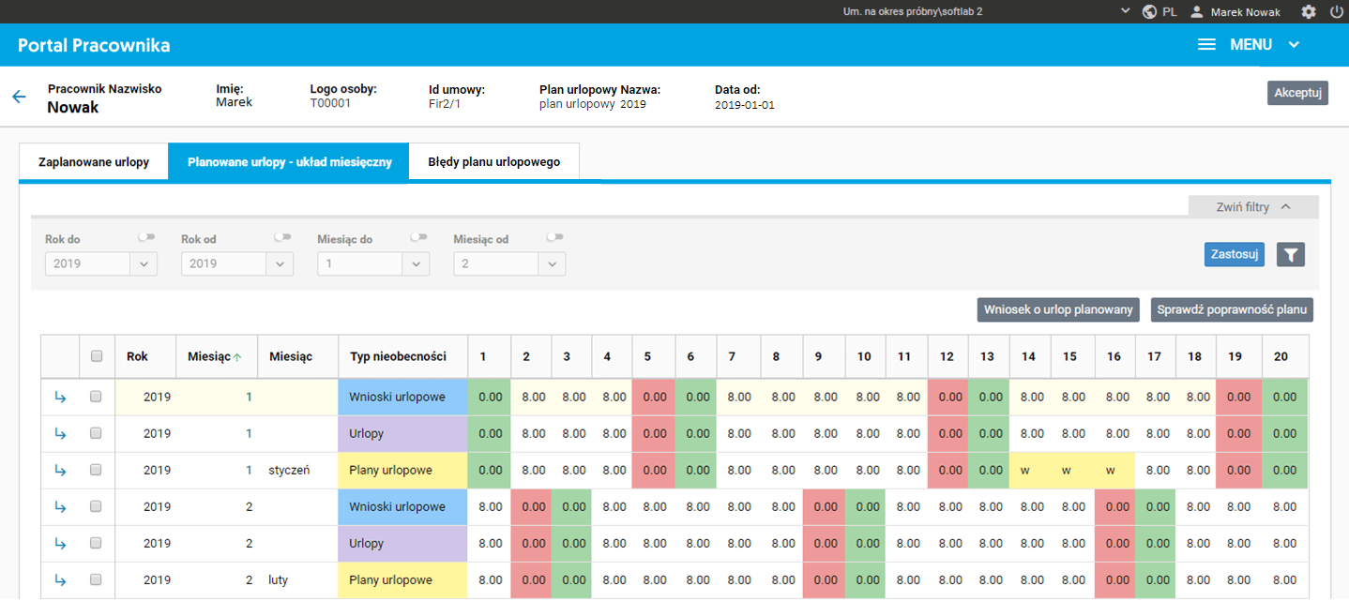Toggle the select-all header checkbox
Viewport: 1349px width, 601px height.
click(96, 356)
